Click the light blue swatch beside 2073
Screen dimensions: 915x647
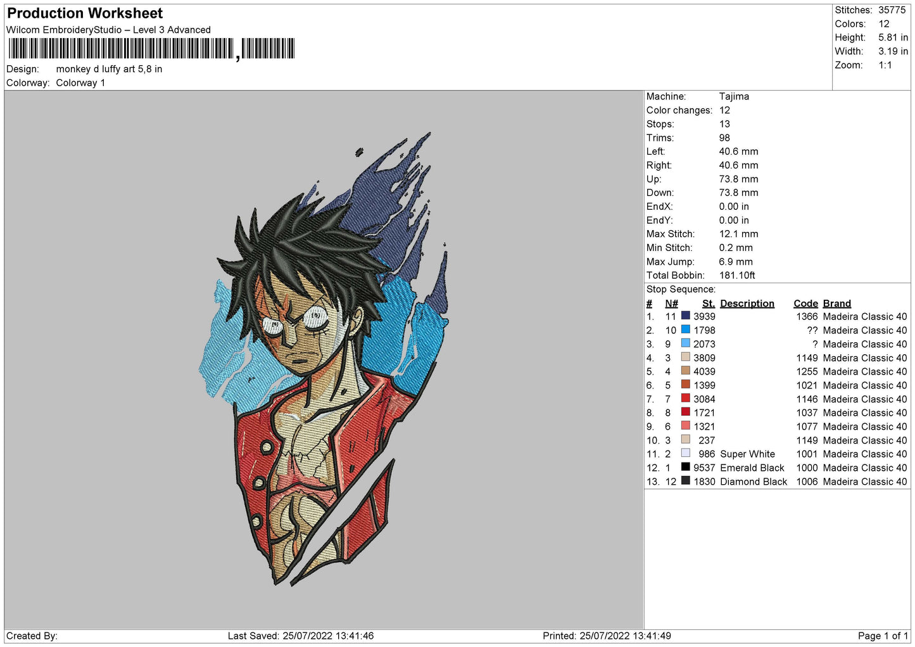point(685,343)
